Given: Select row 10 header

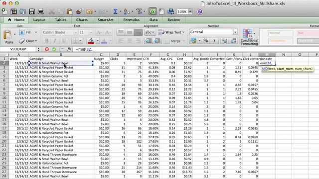Looking at the screenshot, I should point(4,98).
